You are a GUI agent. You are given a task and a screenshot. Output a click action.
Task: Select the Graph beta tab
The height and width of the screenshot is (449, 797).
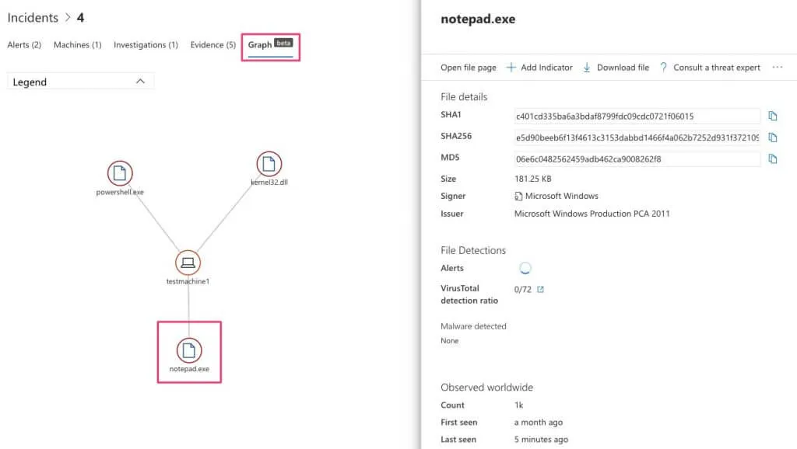270,44
